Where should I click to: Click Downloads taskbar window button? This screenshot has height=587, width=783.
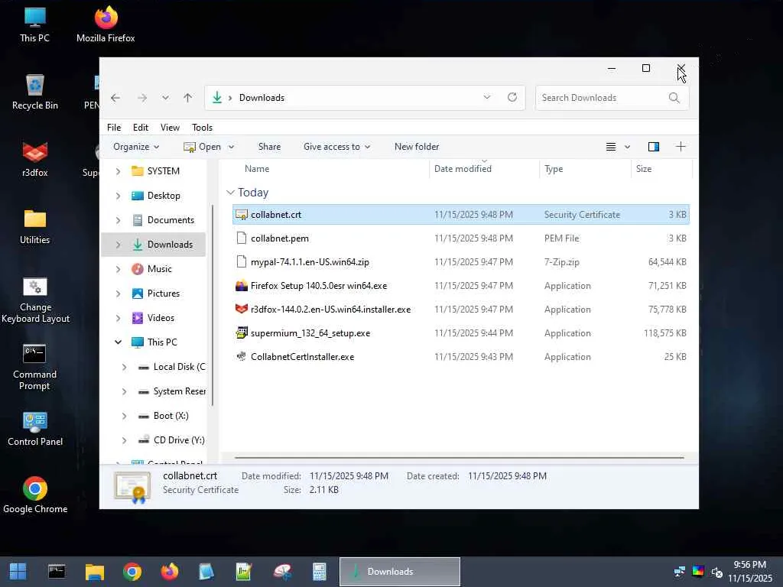coord(400,572)
